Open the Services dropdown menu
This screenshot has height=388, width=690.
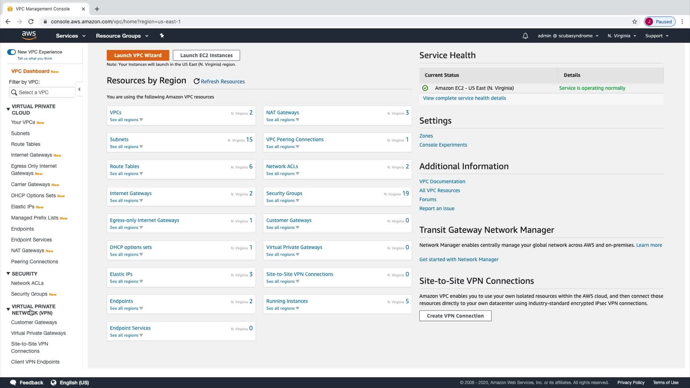point(71,36)
